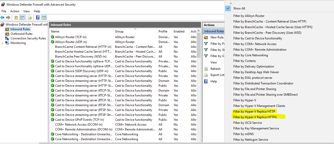Screen dimensions: 334x144
Task: Click the Monitoring tree node icon
Action: point(7,43)
